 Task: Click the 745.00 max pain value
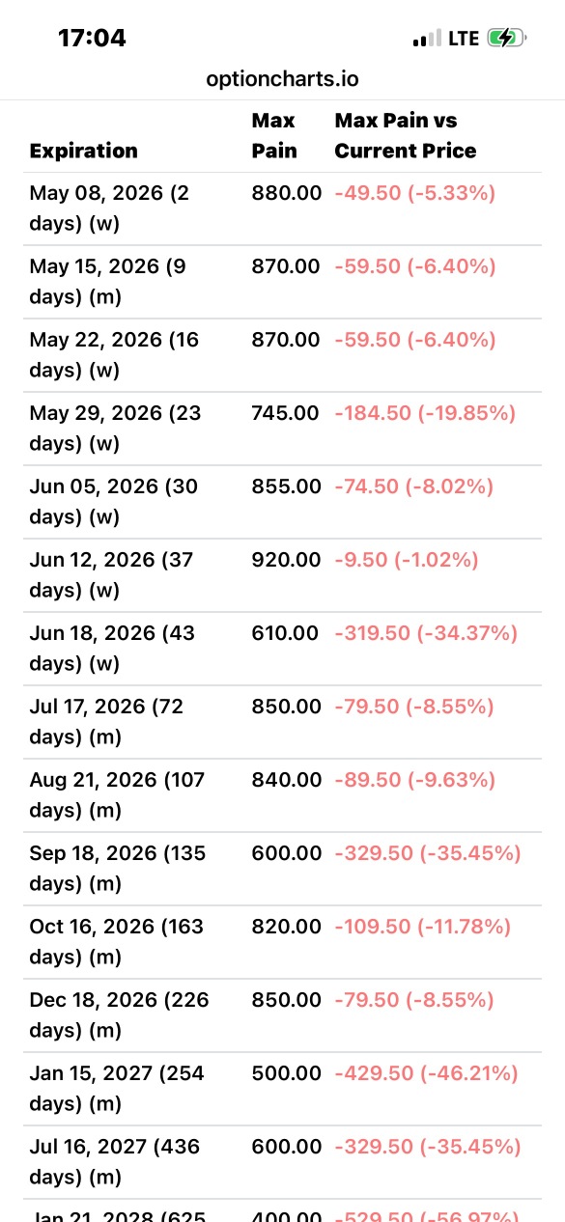coord(285,413)
